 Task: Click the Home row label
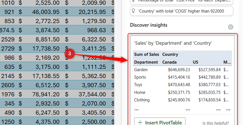[x=140, y=92]
